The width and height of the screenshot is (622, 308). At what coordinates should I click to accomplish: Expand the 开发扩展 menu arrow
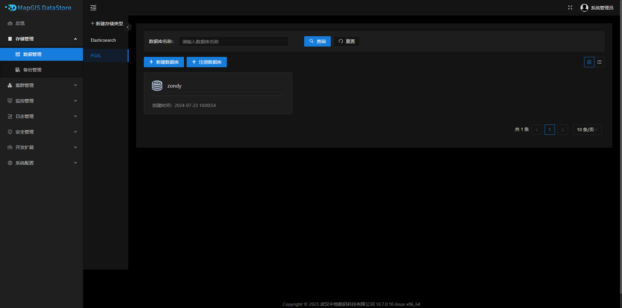(x=75, y=147)
